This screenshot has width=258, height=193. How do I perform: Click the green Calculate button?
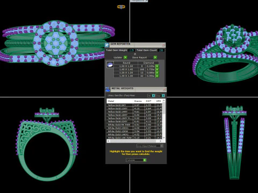click(x=145, y=160)
